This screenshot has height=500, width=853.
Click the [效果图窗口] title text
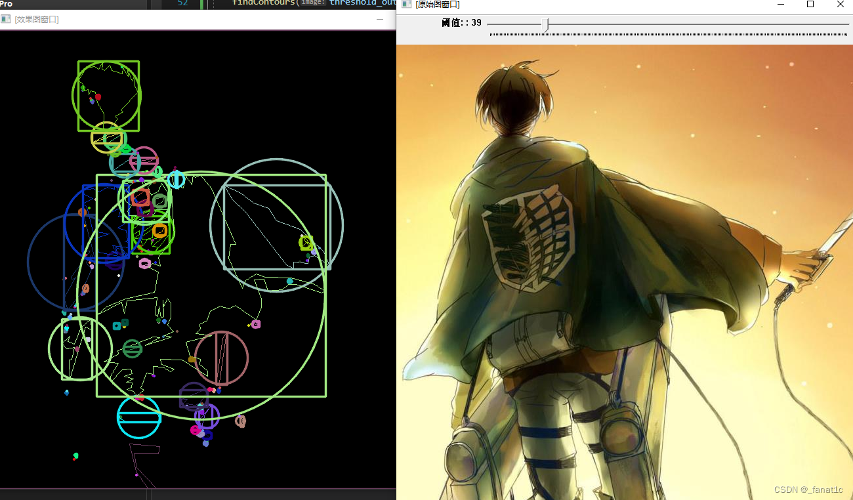coord(37,20)
